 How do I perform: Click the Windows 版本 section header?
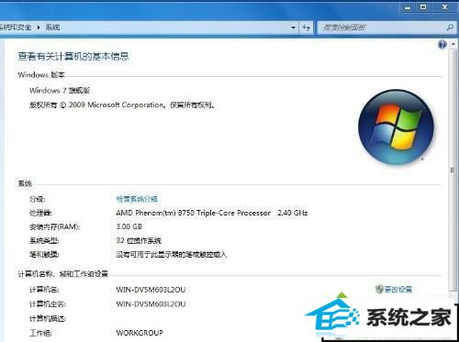(41, 75)
